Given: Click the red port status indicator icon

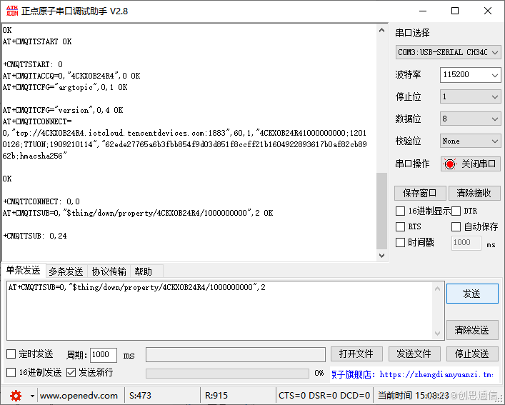Looking at the screenshot, I should 450,164.
